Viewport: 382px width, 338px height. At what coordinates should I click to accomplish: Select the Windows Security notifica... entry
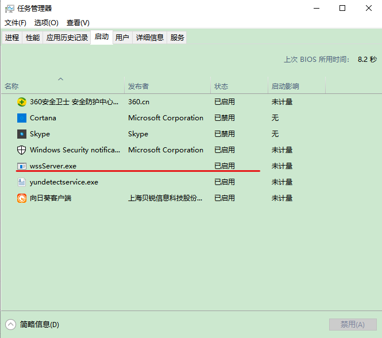(75, 150)
